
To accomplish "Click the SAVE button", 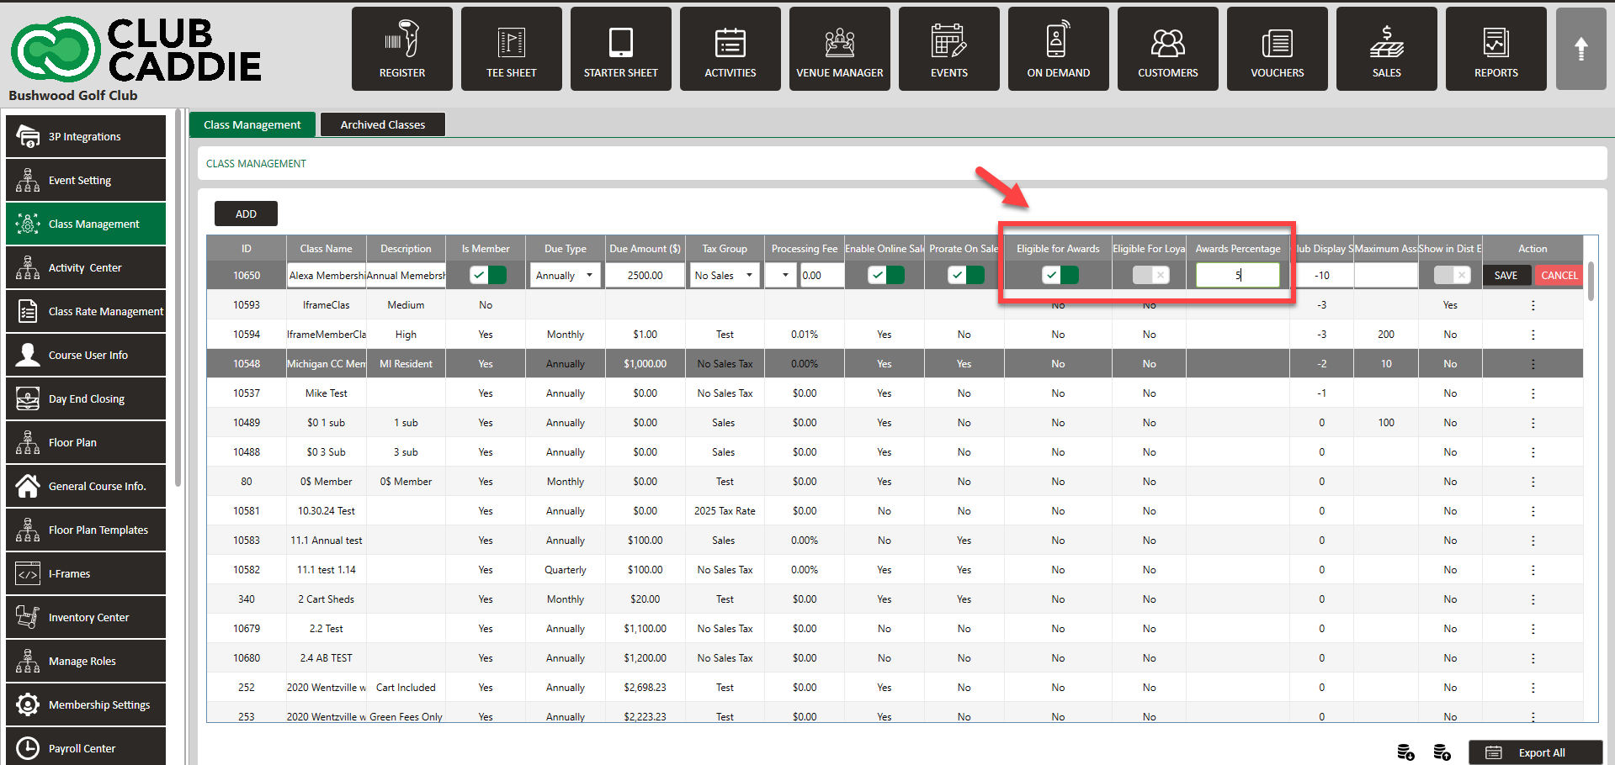I will (1506, 275).
